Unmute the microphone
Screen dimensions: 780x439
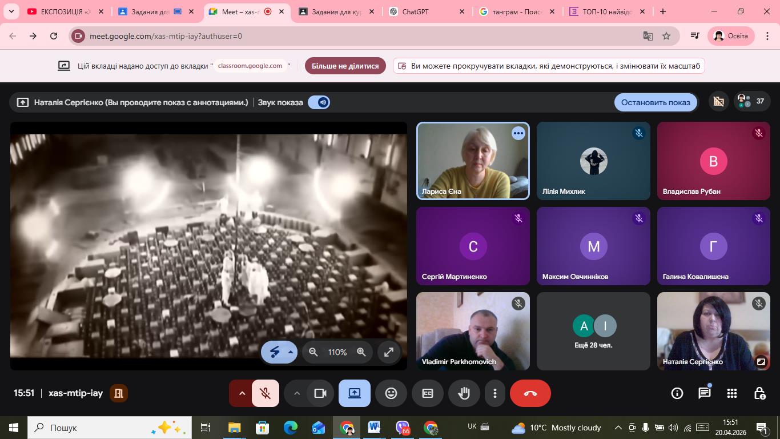point(265,393)
